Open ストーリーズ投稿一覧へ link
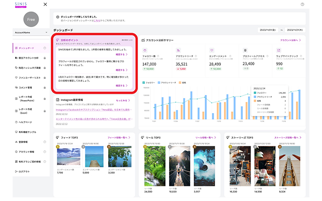Screen dimensions: 322x201 [x=288, y=138]
